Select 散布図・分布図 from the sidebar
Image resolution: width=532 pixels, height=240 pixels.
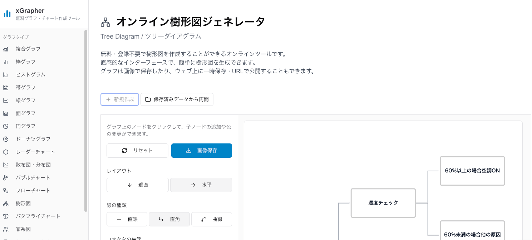tap(6, 165)
